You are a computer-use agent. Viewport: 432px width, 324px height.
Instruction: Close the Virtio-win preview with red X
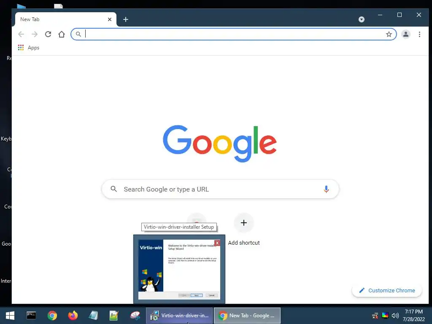217,243
